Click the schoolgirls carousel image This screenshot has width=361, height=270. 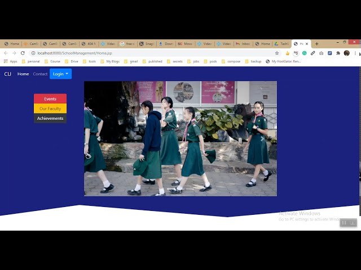tap(180, 138)
